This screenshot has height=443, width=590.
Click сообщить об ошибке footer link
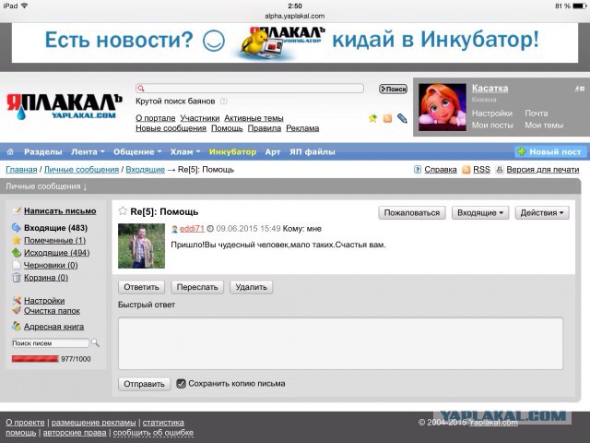point(153,433)
